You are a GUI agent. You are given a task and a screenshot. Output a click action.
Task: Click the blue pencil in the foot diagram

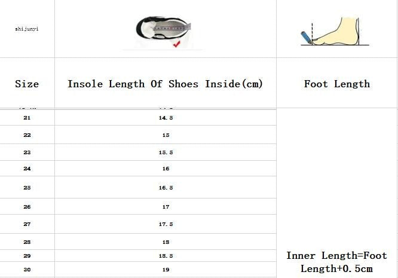[x=307, y=36]
